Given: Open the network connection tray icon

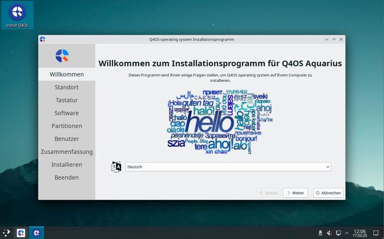Looking at the screenshot, I should tap(338, 233).
